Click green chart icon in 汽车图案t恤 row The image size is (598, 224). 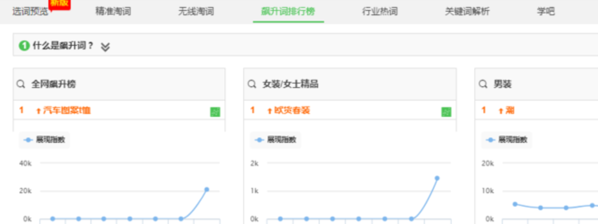215,112
